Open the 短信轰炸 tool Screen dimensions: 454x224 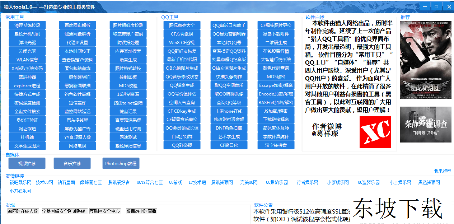78,103
